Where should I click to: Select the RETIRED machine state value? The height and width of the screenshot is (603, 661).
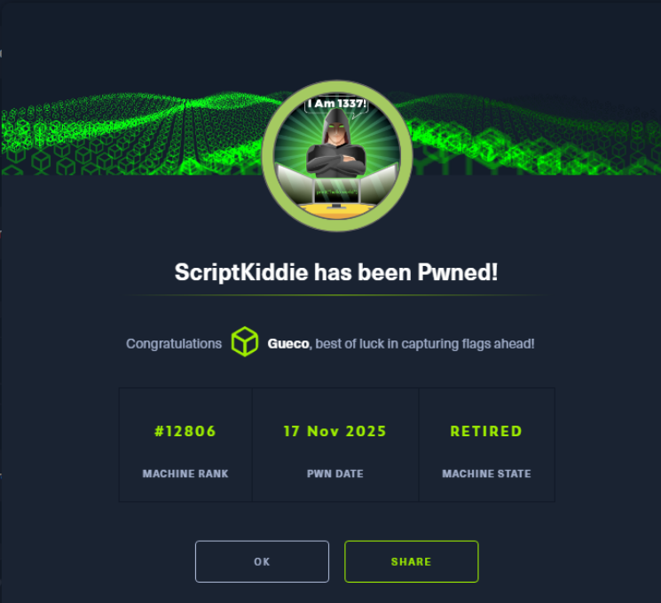click(x=486, y=431)
